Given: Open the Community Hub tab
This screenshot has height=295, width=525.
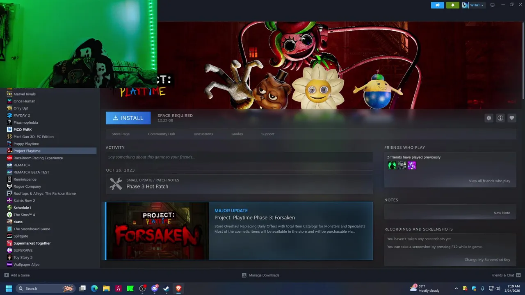Looking at the screenshot, I should [161, 134].
